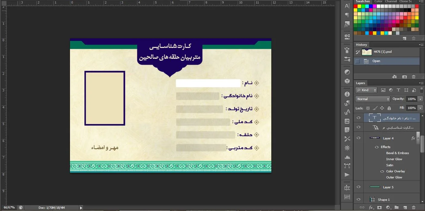The height and width of the screenshot is (211, 425).
Task: Filter layers by smart objects icon
Action: [414, 90]
